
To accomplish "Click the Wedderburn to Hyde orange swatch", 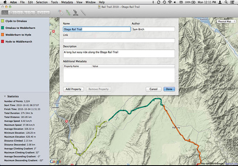I will (2, 35).
